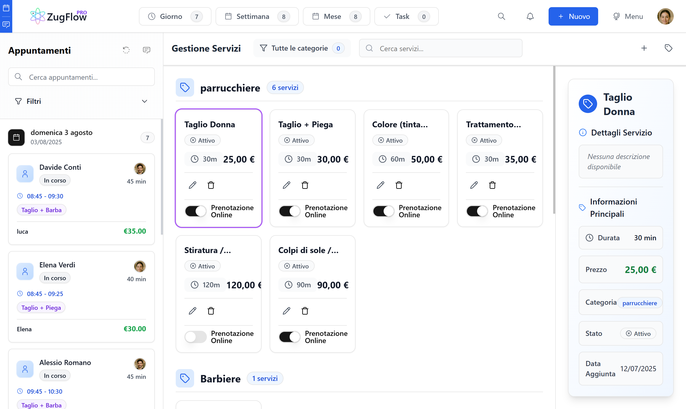Click the 1 servizi badge
The image size is (686, 409).
[x=265, y=378]
